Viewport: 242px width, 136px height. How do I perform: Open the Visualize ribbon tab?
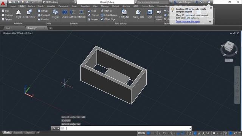(51, 6)
